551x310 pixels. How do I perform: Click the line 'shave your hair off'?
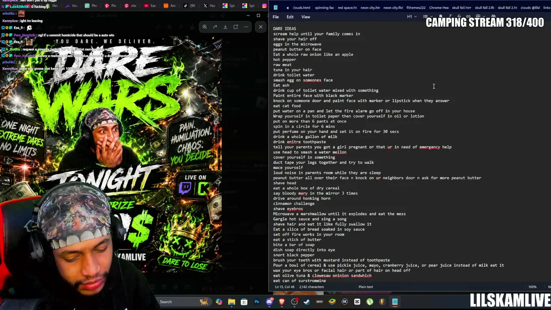coord(295,39)
